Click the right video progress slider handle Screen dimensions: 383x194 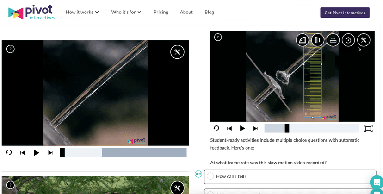(x=287, y=128)
